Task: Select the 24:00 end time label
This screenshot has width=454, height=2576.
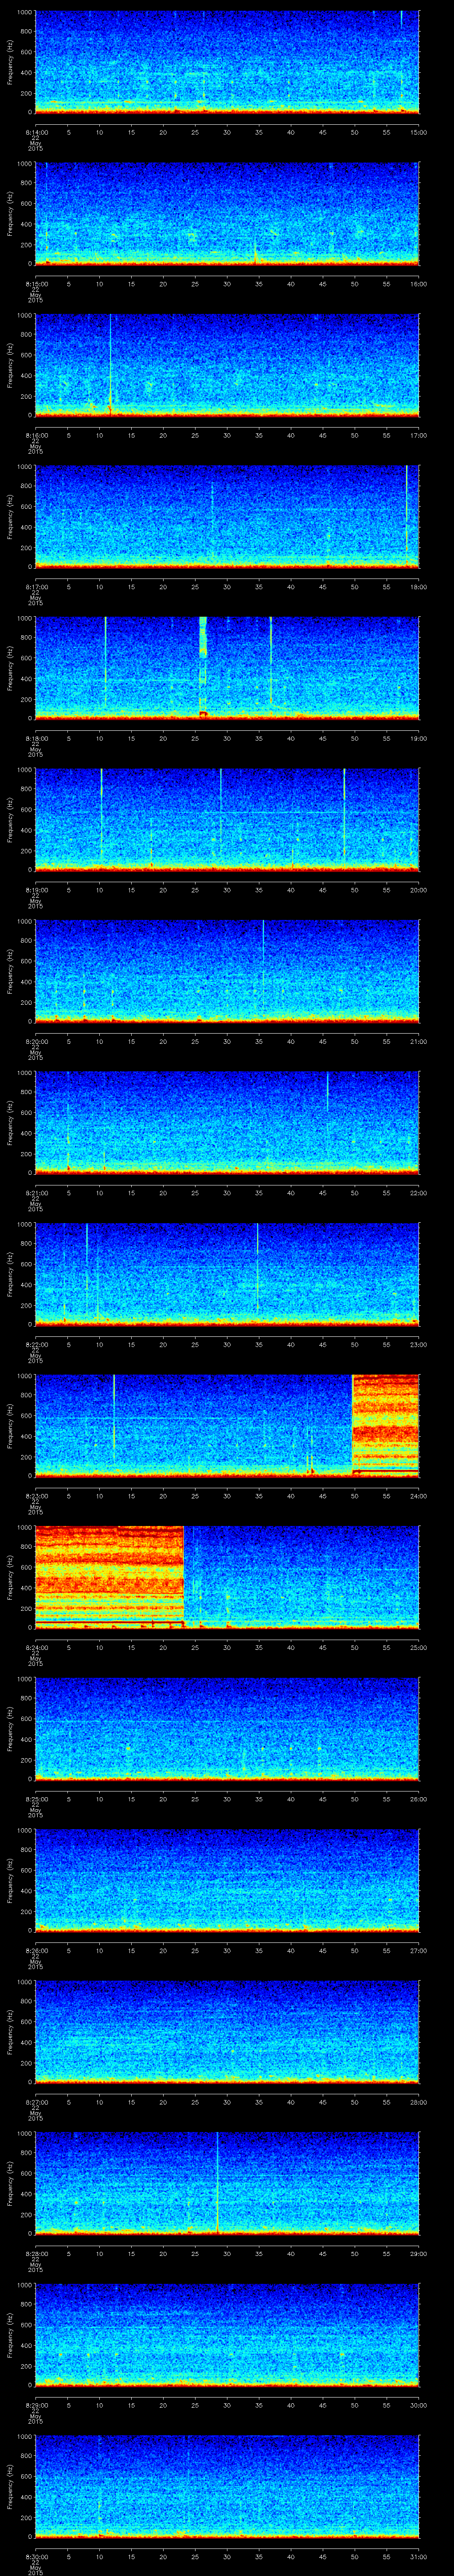Action: pyautogui.click(x=418, y=1496)
